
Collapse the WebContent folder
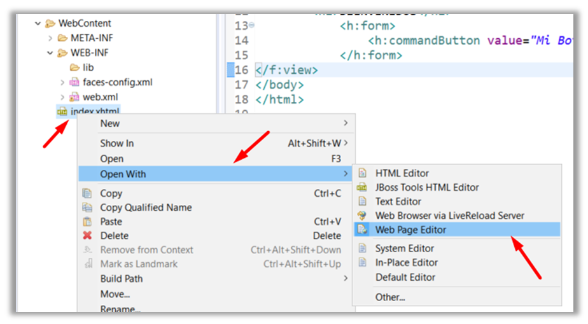(38, 24)
